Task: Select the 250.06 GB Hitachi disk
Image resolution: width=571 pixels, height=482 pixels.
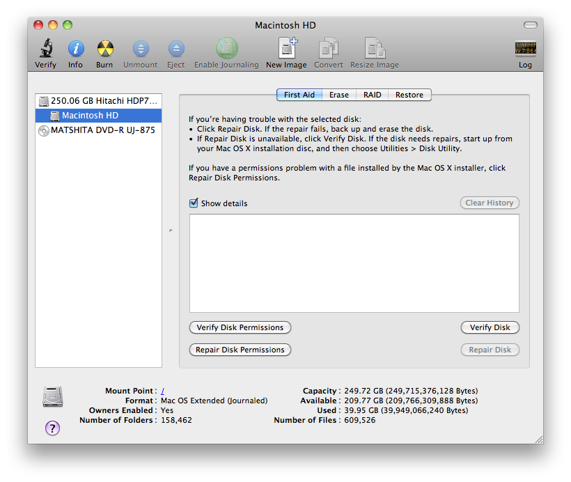Action: coord(98,101)
